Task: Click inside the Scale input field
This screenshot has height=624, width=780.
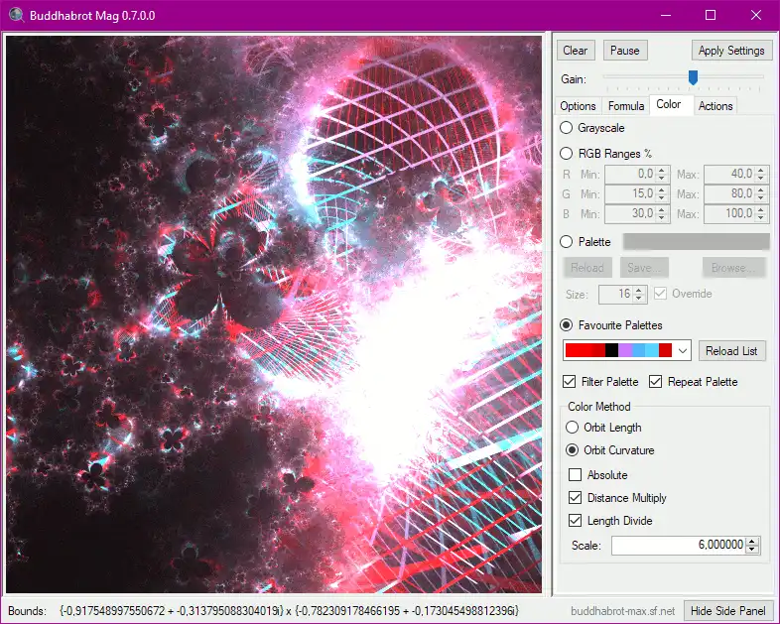Action: pos(677,546)
